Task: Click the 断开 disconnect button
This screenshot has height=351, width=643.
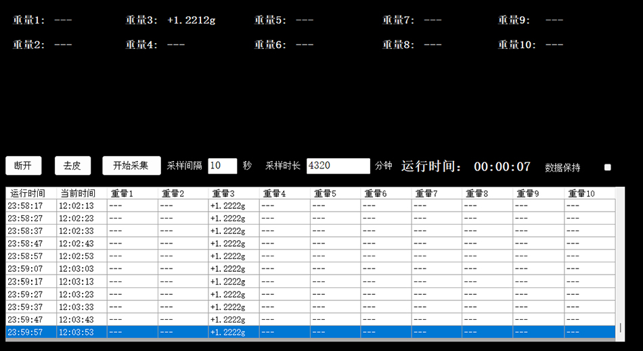Action: (24, 166)
